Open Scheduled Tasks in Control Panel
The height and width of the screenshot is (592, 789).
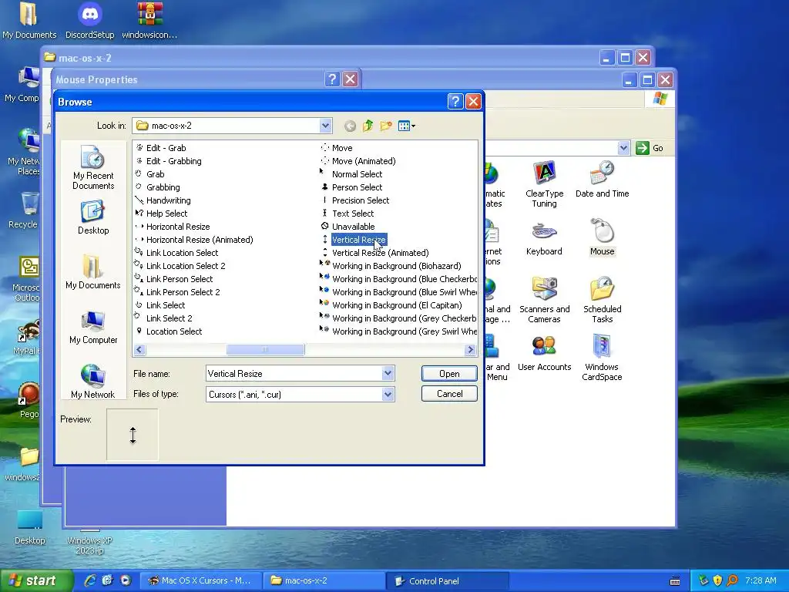(x=603, y=300)
